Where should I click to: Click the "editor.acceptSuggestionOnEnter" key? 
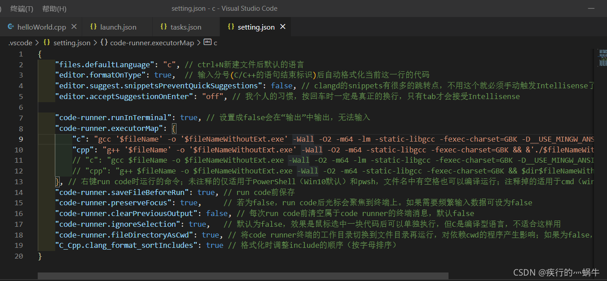click(x=124, y=96)
